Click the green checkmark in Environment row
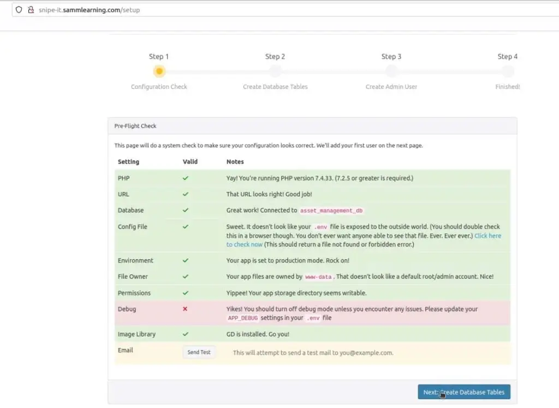The width and height of the screenshot is (559, 408). tap(186, 261)
